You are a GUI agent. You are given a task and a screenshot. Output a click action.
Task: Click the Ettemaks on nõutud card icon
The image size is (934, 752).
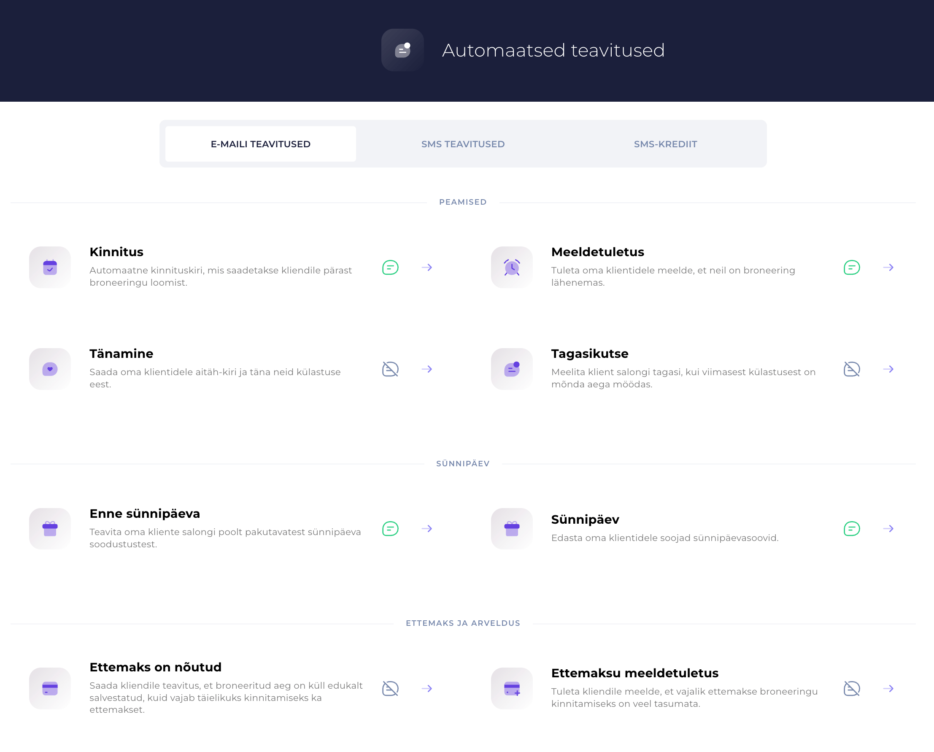tap(50, 688)
